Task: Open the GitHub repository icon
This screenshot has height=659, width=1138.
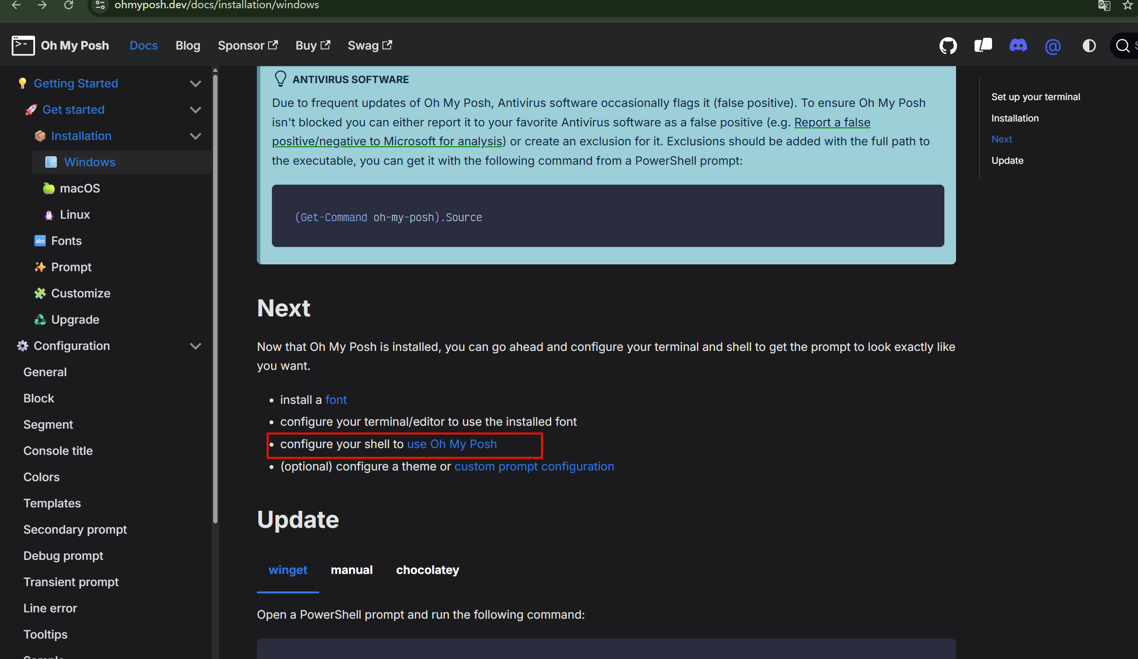Action: (948, 46)
